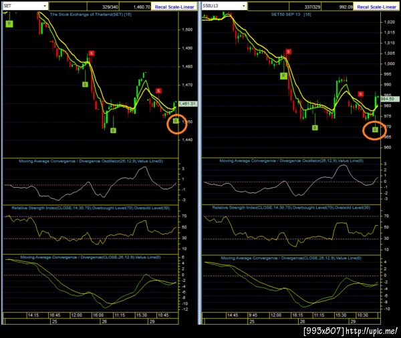The image size is (401, 338).
Task: Select the second red S marker in SET50 chart
Action: pos(361,94)
